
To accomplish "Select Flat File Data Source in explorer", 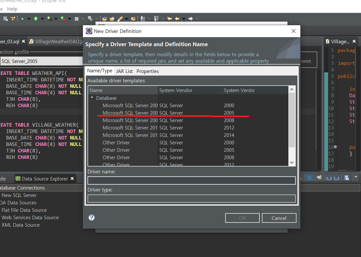I will tap(24, 210).
